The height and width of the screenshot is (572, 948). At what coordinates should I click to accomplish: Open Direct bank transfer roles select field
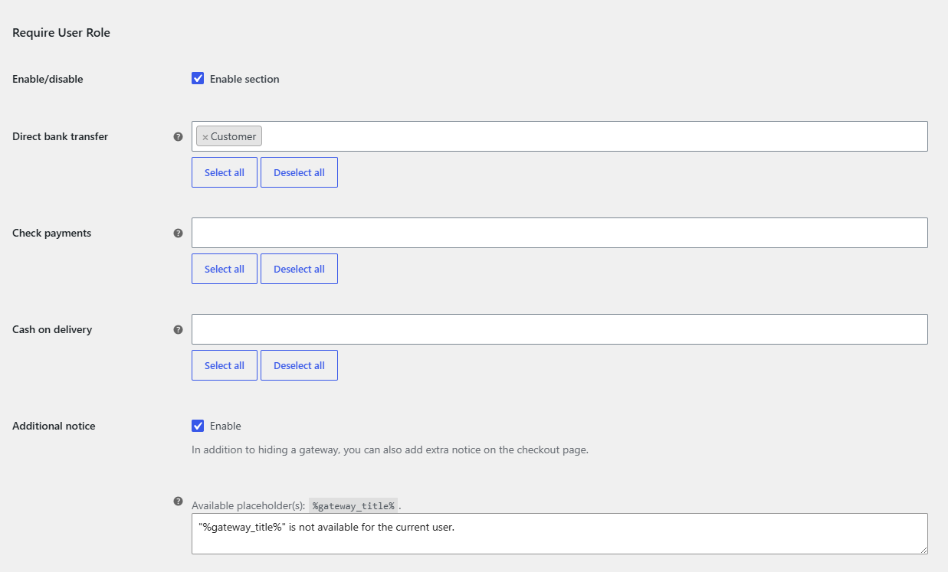[x=559, y=136]
